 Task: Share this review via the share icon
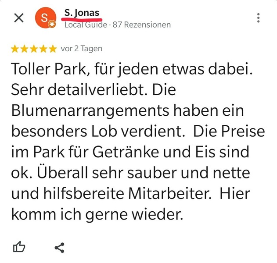pyautogui.click(x=59, y=248)
